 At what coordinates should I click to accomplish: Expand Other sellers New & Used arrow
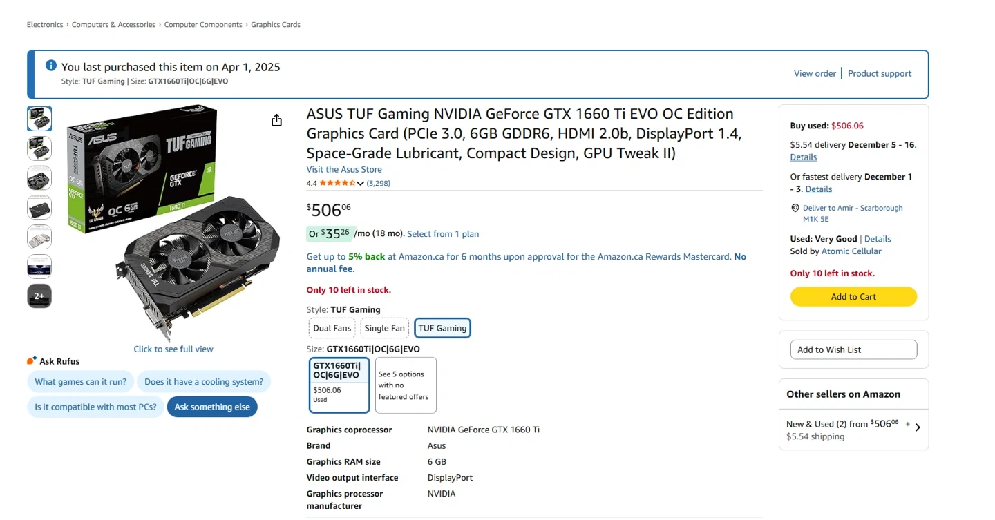pyautogui.click(x=918, y=427)
